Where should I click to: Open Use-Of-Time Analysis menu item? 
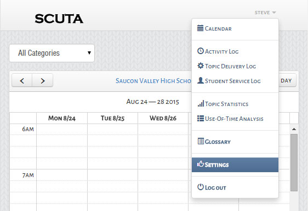pyautogui.click(x=235, y=119)
